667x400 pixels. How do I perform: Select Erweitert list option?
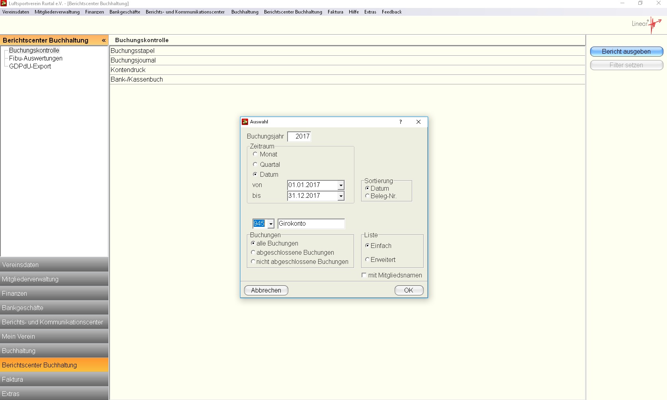click(367, 260)
